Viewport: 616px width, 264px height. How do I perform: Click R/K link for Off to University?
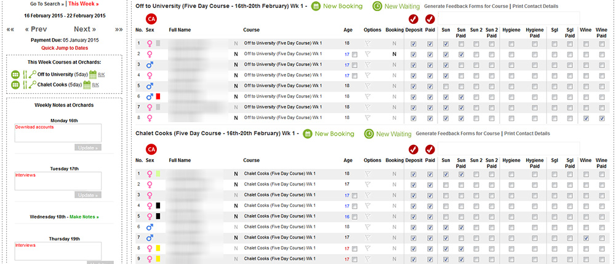click(x=102, y=74)
